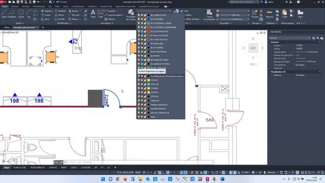The height and width of the screenshot is (183, 325).
Task: Open Windows Start menu on taskbar
Action: [x=103, y=179]
